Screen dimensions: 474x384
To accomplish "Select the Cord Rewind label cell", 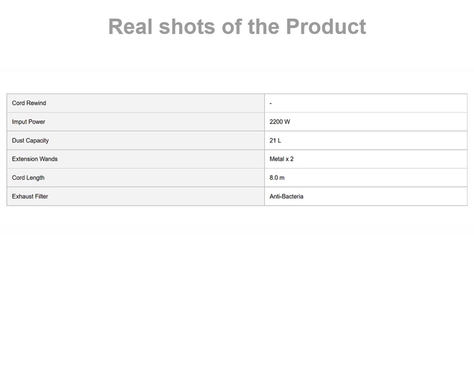I will (x=135, y=103).
